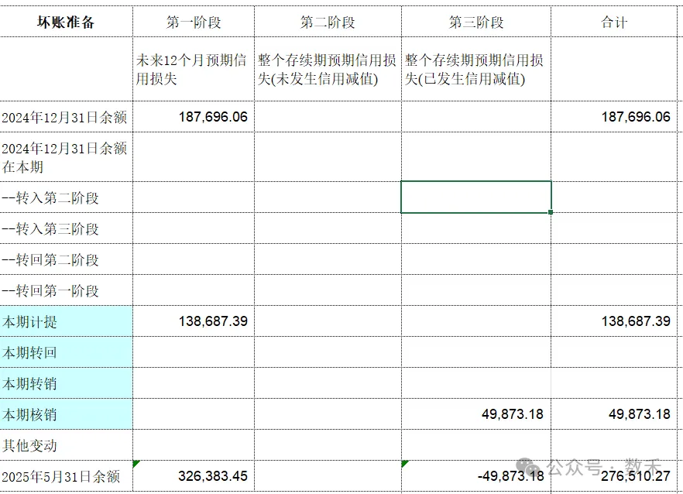This screenshot has width=683, height=494.
Task: Click the --转入第二阶段 row label
Action: click(66, 197)
